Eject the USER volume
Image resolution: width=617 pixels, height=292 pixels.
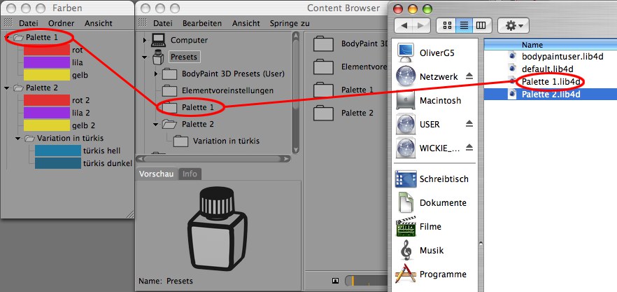[469, 124]
